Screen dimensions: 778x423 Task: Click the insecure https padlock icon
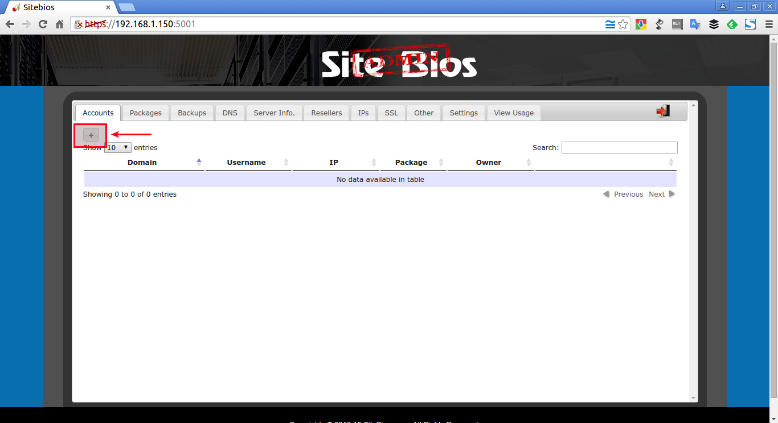[x=79, y=24]
